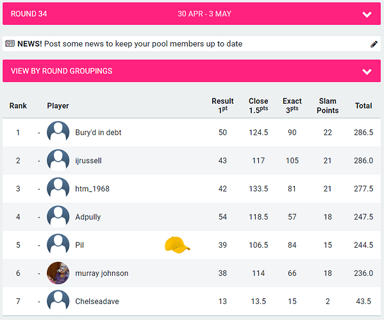Click the pencil edit news icon

pos(374,44)
